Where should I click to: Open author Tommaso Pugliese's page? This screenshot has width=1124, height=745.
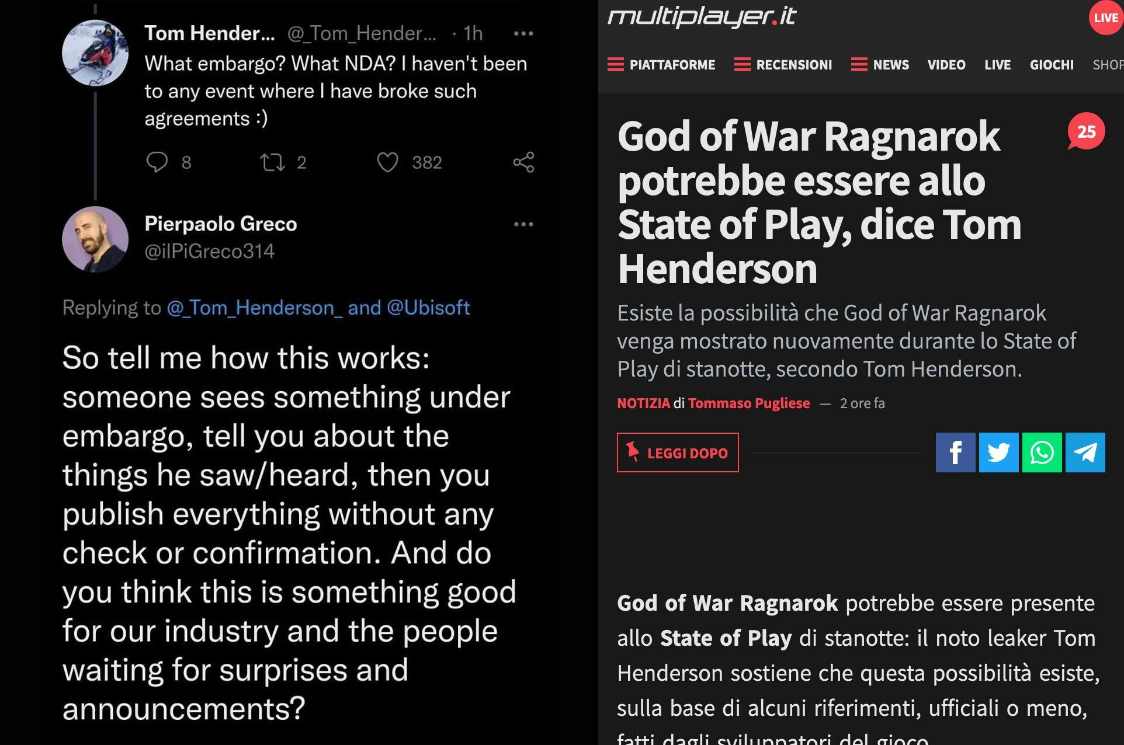pyautogui.click(x=749, y=403)
